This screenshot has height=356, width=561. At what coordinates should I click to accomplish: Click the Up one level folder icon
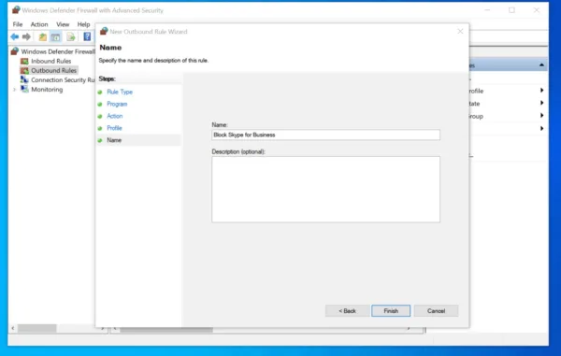tap(43, 36)
